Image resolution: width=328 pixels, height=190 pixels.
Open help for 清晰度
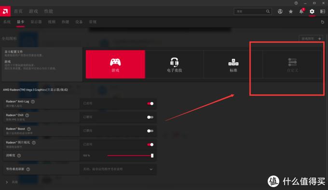click(19, 155)
